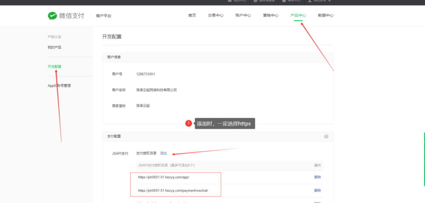425x203 pixels.
Task: Go to 账户中心 tab
Action: 243,15
